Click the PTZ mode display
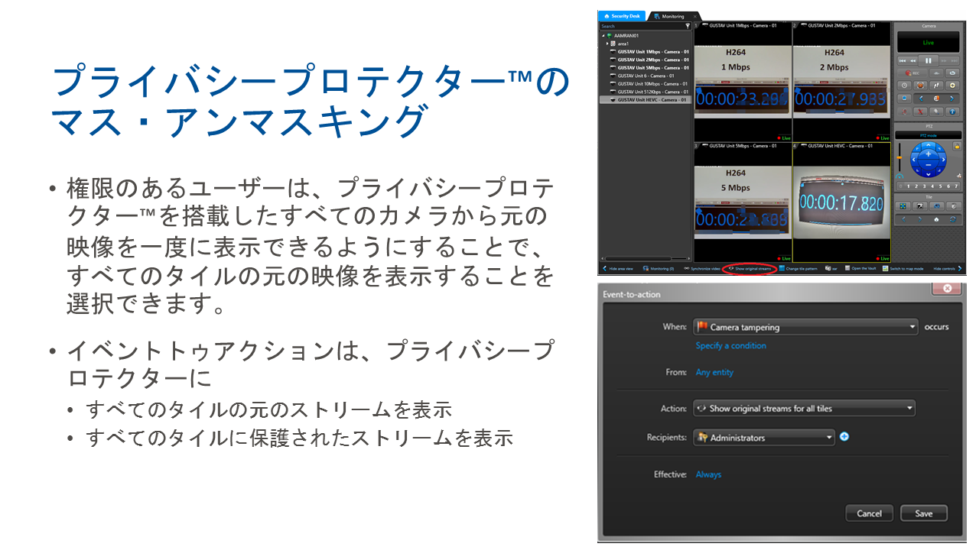979x550 pixels. pos(928,135)
